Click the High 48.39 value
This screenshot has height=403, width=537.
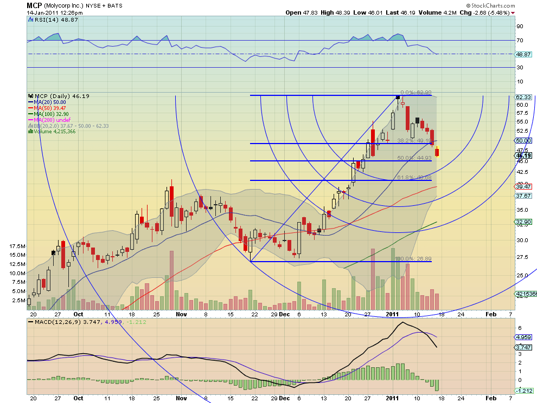(x=335, y=12)
